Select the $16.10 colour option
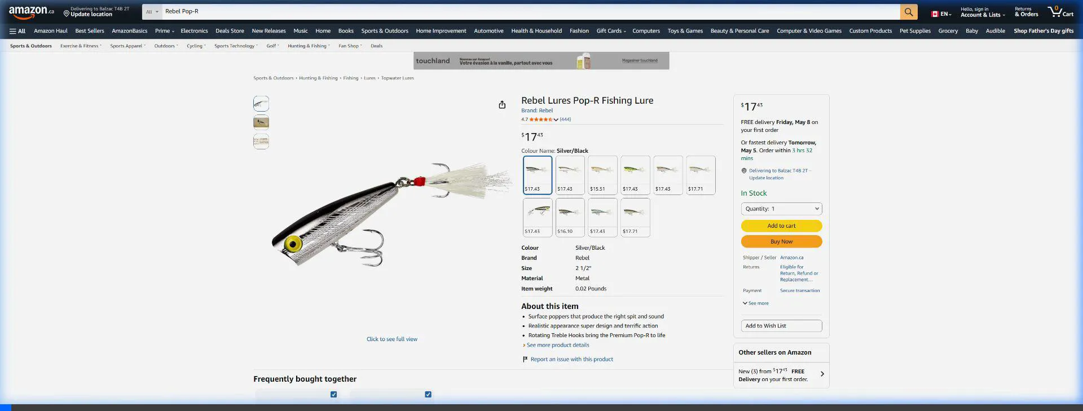 (570, 218)
